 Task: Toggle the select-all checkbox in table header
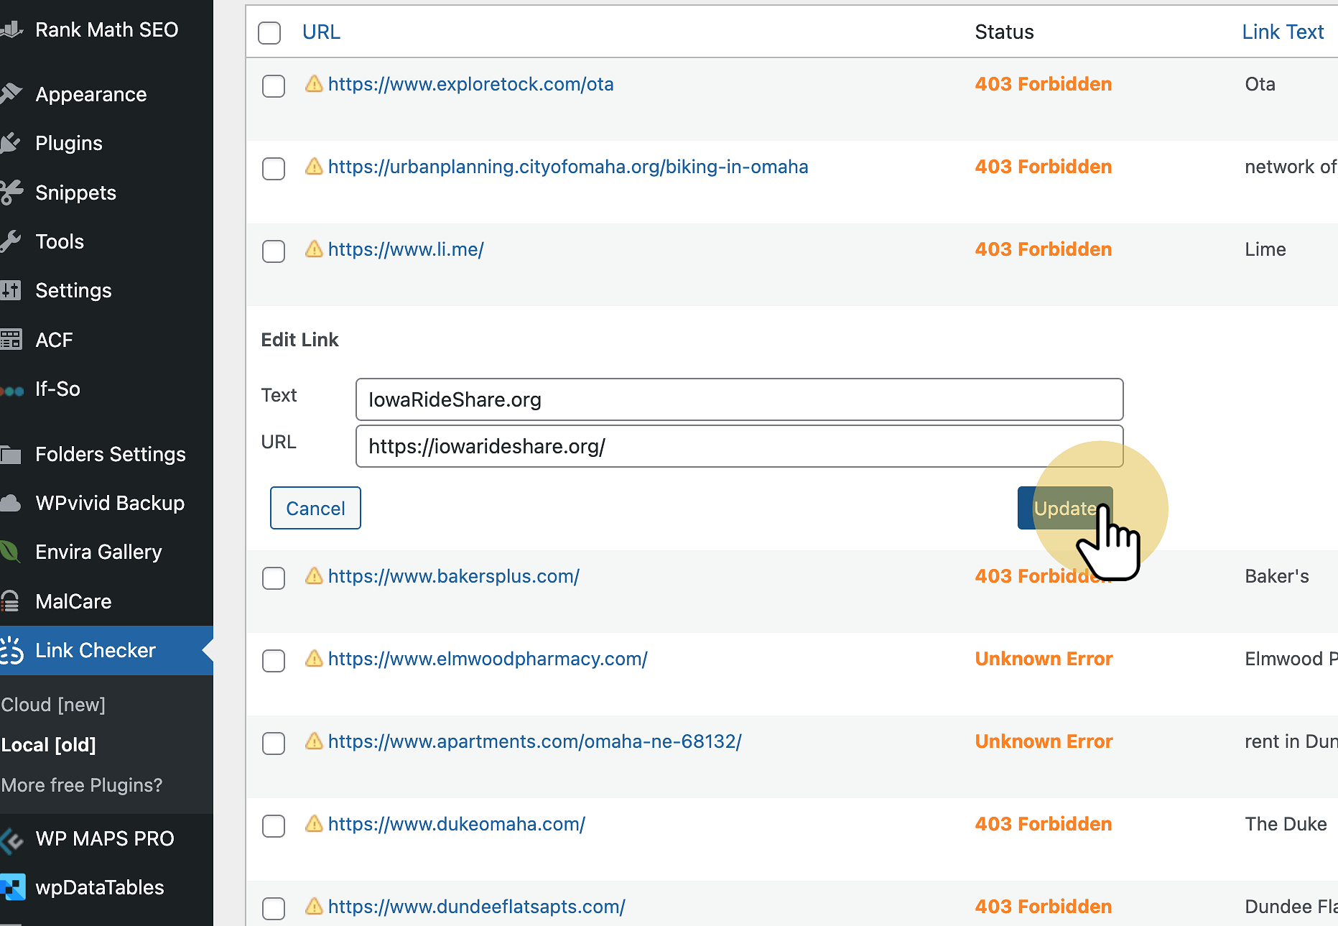(269, 32)
